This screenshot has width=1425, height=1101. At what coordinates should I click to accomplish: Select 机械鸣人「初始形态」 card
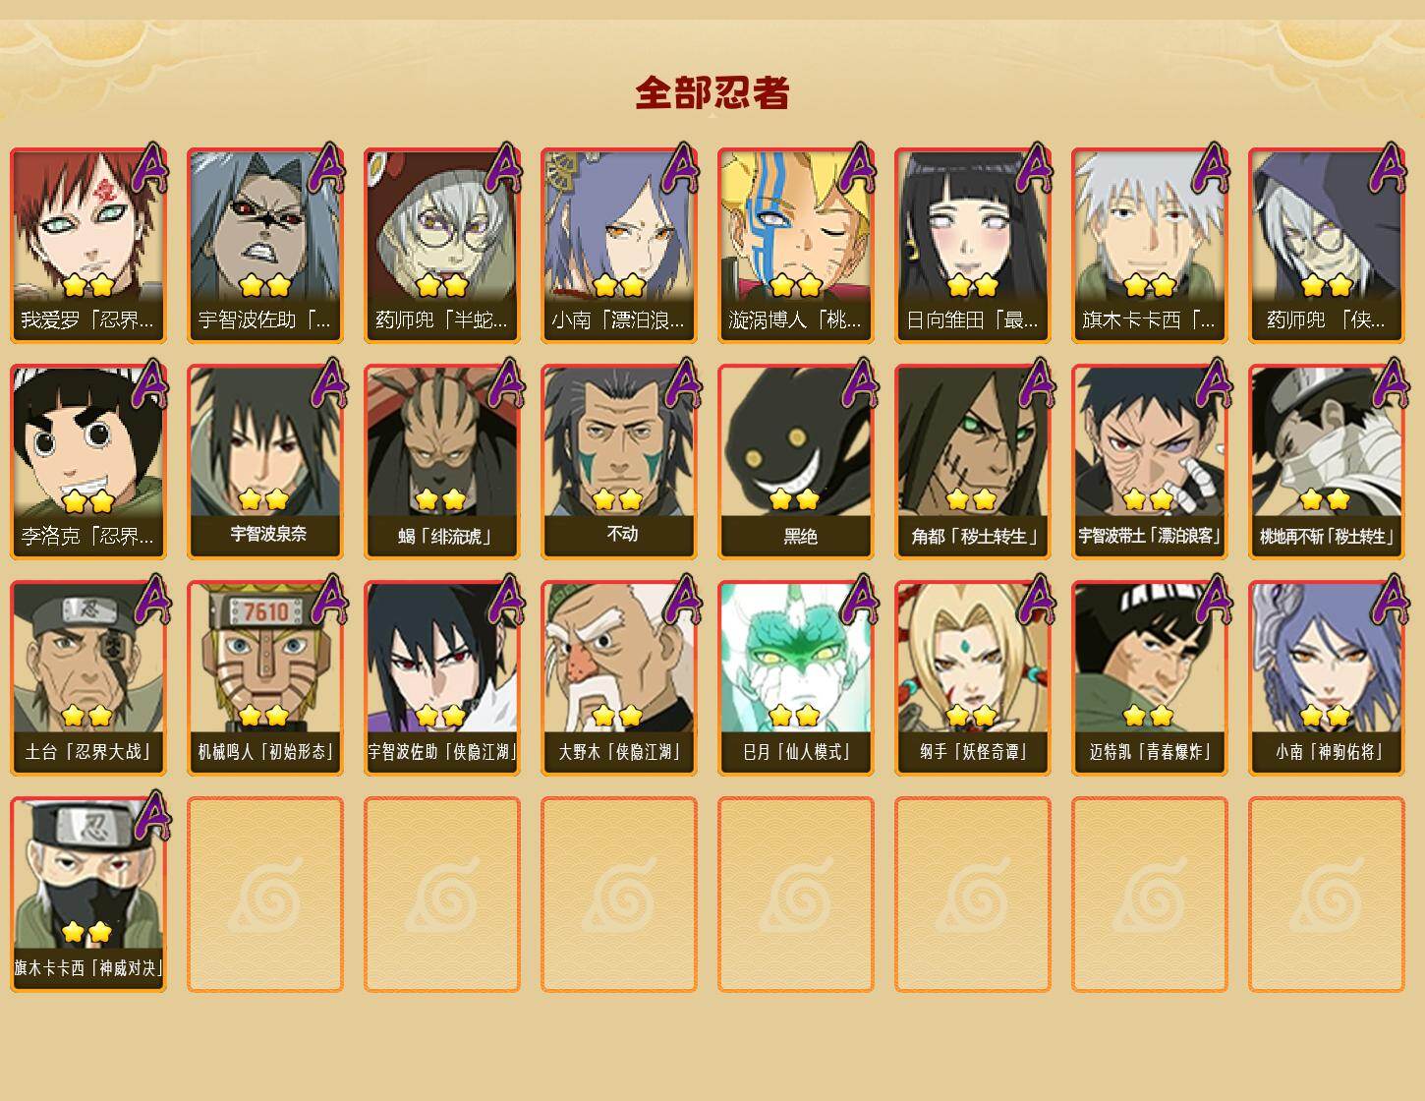[264, 677]
